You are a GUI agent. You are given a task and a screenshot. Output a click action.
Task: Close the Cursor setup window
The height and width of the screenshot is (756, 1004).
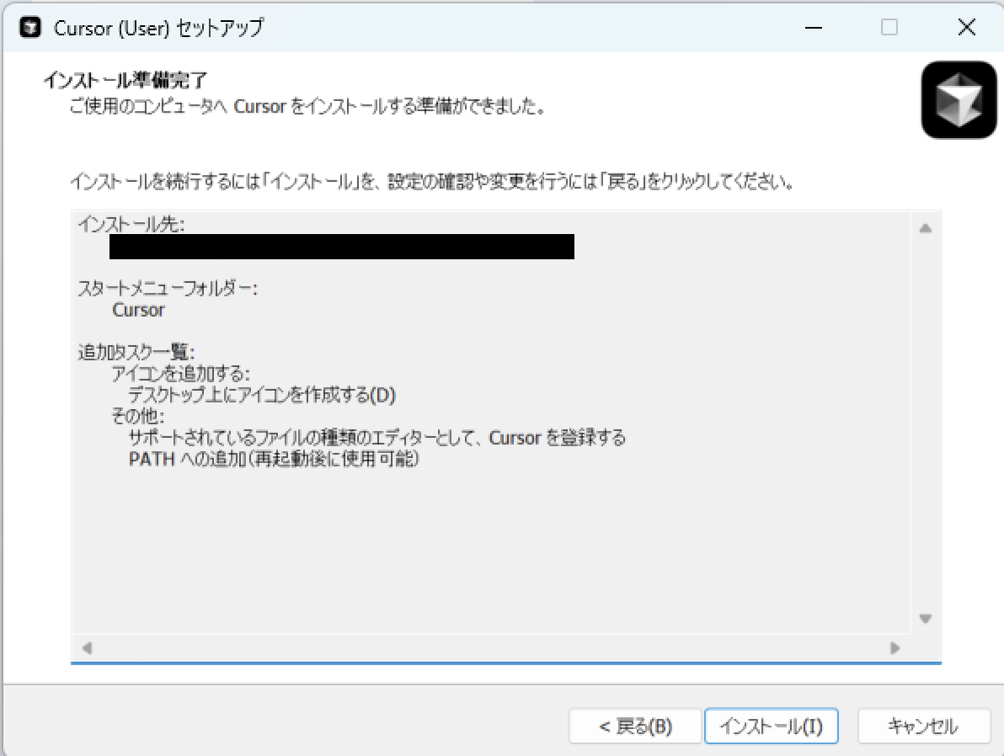click(x=966, y=28)
